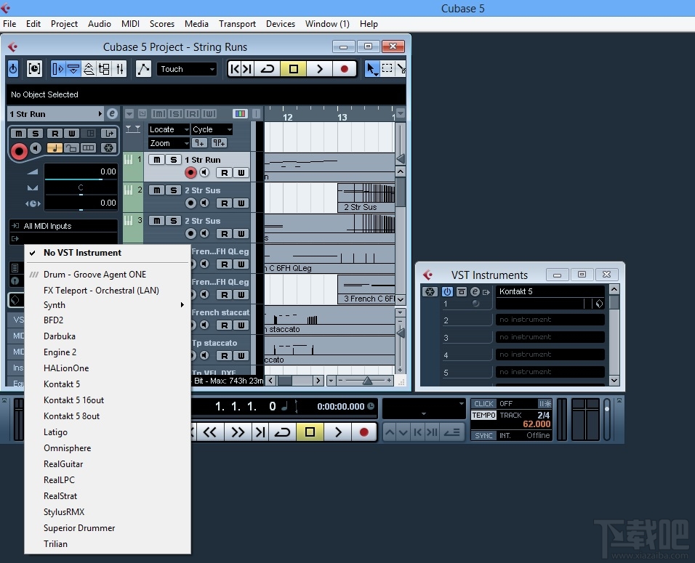This screenshot has height=563, width=695.
Task: Open the track list presets dropdown arrow
Action: point(129,114)
